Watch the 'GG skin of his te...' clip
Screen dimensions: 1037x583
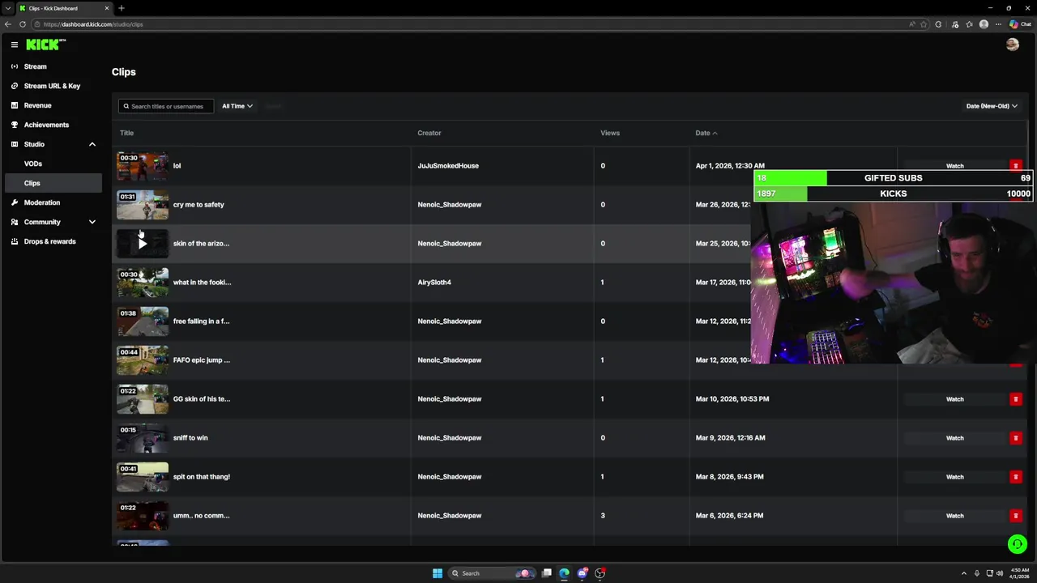955,399
